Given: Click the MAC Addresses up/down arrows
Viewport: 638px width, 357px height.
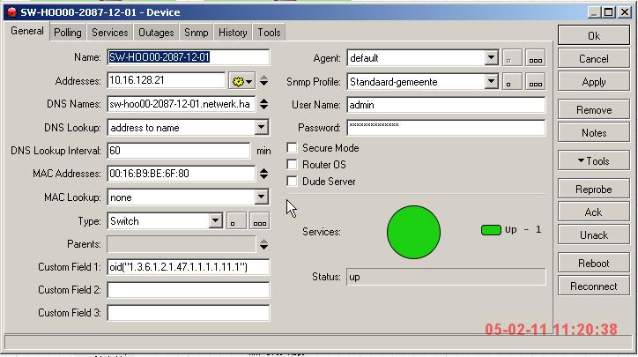Looking at the screenshot, I should pos(263,174).
